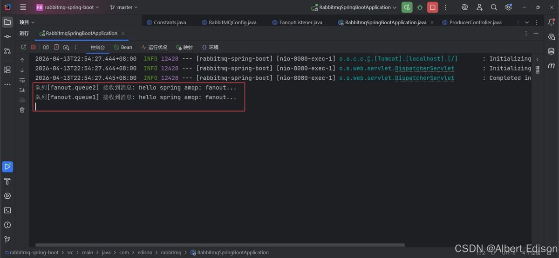Clear console with the trash icon

coord(22,110)
